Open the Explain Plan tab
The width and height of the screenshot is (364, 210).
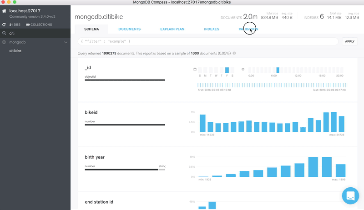click(x=172, y=29)
